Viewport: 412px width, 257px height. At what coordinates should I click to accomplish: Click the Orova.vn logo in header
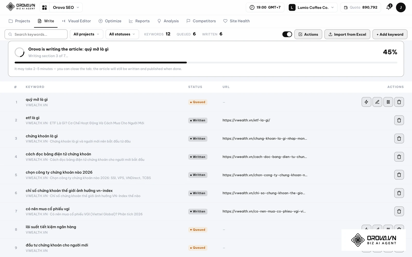(x=21, y=7)
